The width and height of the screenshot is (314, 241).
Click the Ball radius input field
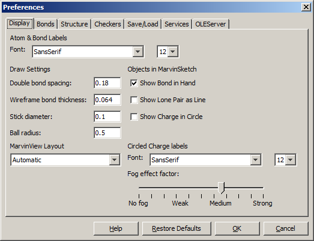click(107, 133)
